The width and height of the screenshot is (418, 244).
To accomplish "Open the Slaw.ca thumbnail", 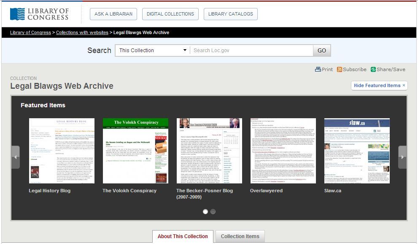I will point(357,151).
